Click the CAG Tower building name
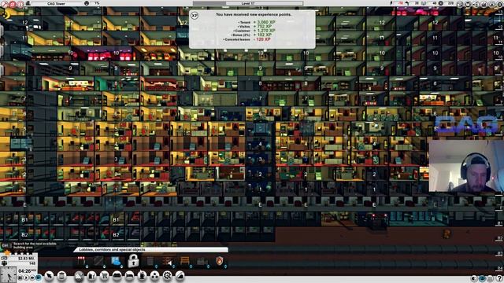The height and width of the screenshot is (283, 504). point(56,3)
